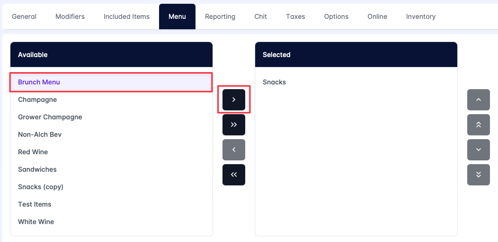Screen dimensions: 498x242
Task: Open the Inventory tab
Action: click(x=421, y=17)
